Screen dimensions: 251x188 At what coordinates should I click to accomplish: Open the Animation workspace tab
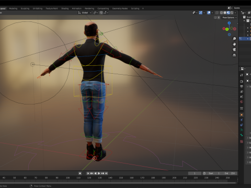coord(77,8)
